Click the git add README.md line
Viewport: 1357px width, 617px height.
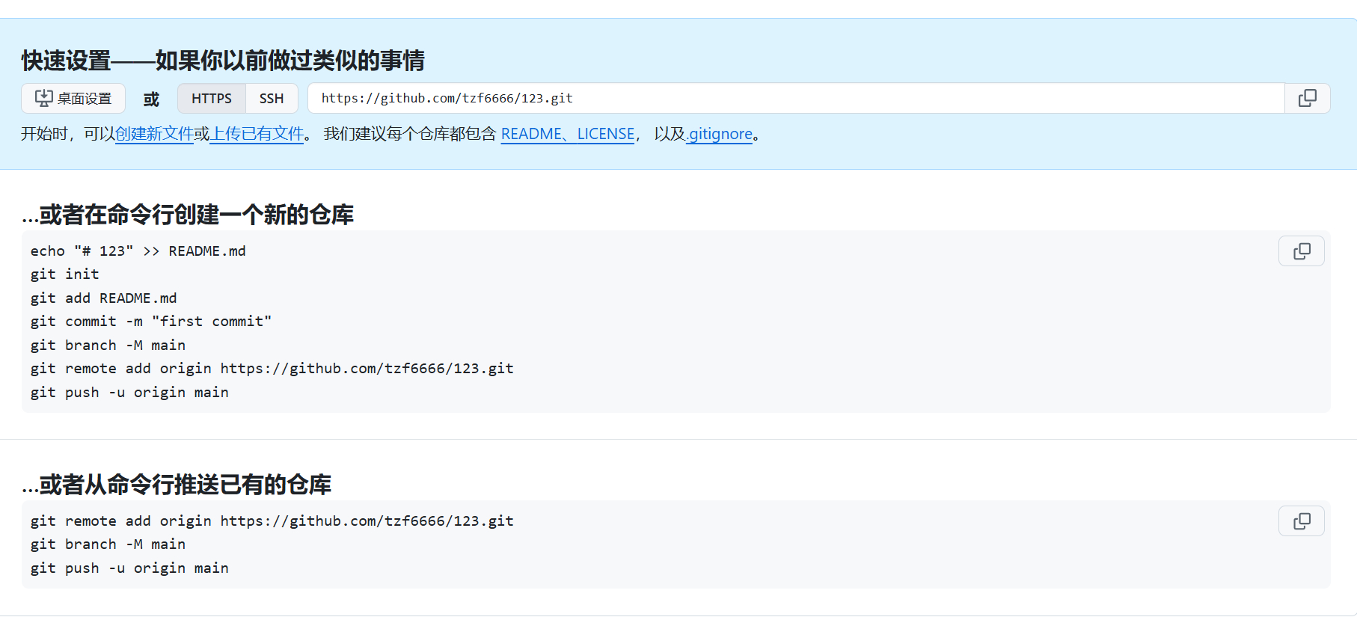pos(104,298)
